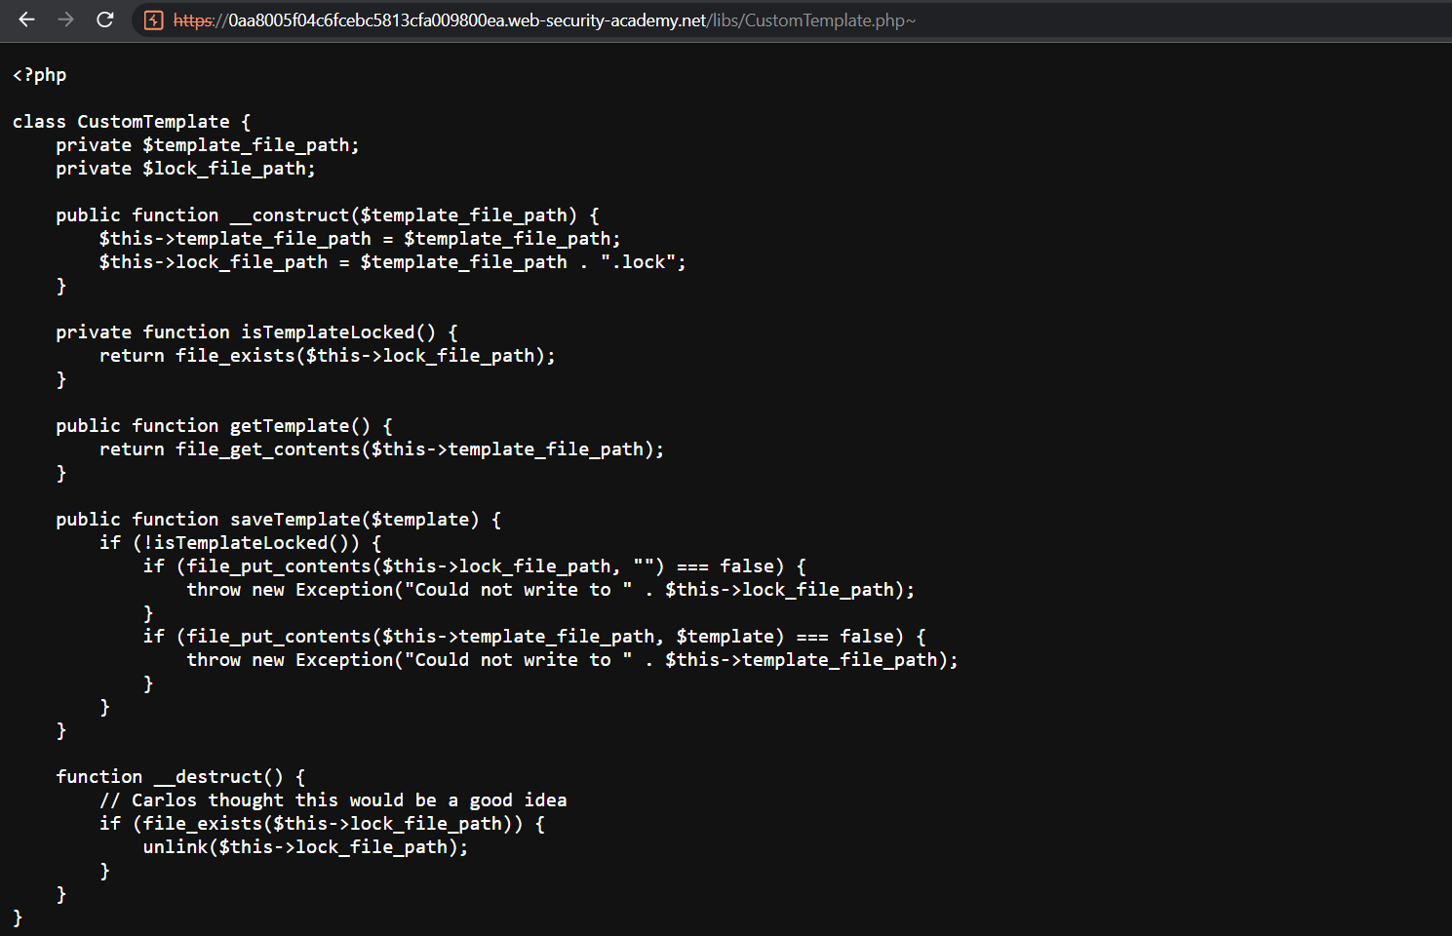Open the orange lightning site-info badge
This screenshot has width=1452, height=936.
tap(153, 19)
